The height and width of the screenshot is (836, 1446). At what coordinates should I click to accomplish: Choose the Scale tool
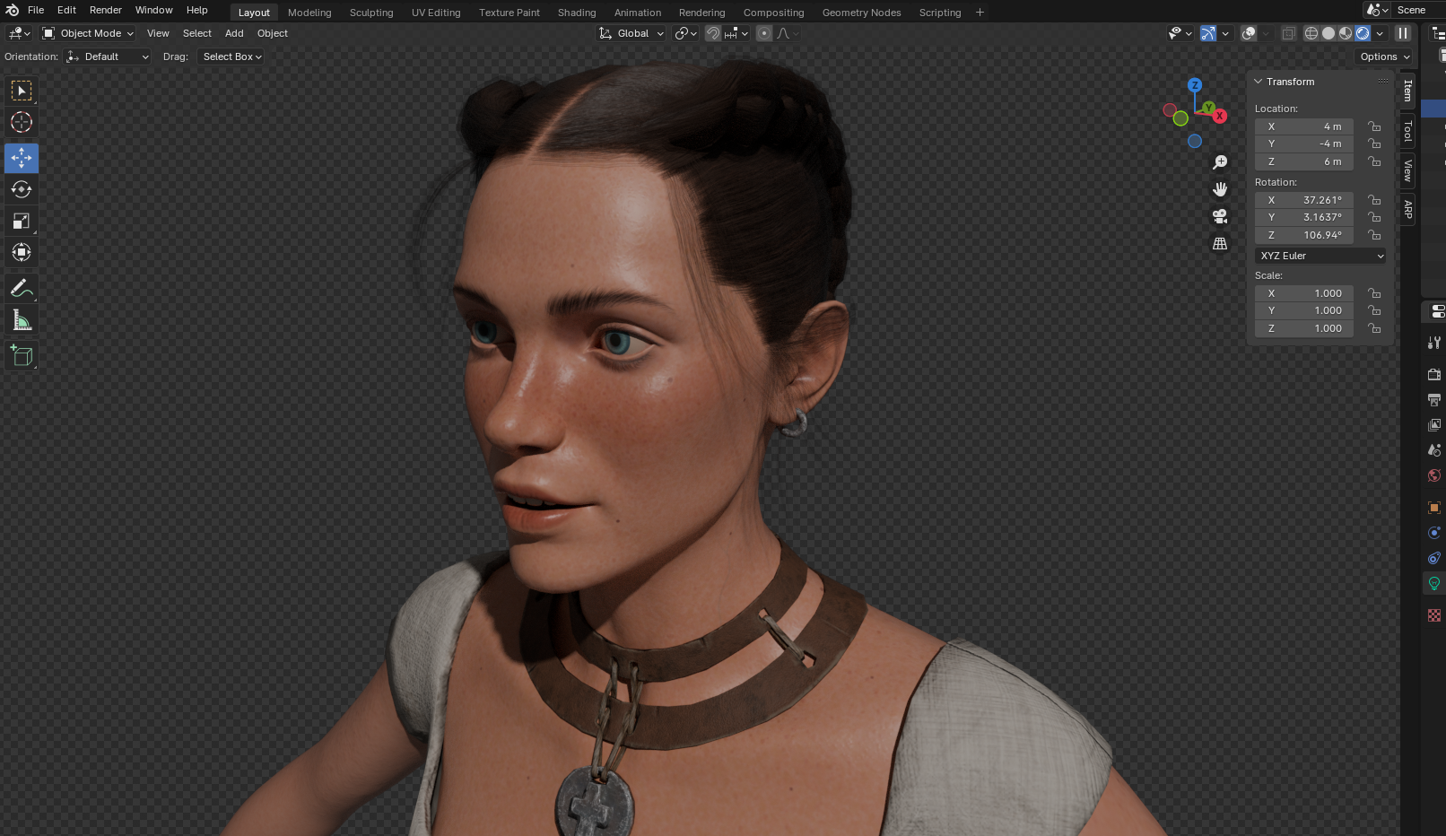point(22,221)
